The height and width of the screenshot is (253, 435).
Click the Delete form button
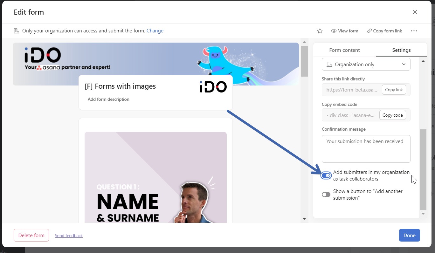(x=31, y=235)
